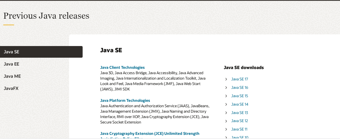Viewport: 340px width, 140px height.
Task: Open the Java EE sidebar tab
Action: click(x=11, y=64)
